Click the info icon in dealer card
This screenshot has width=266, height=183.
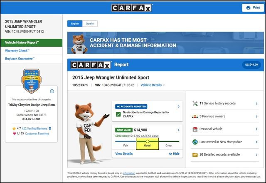pyautogui.click(x=52, y=91)
